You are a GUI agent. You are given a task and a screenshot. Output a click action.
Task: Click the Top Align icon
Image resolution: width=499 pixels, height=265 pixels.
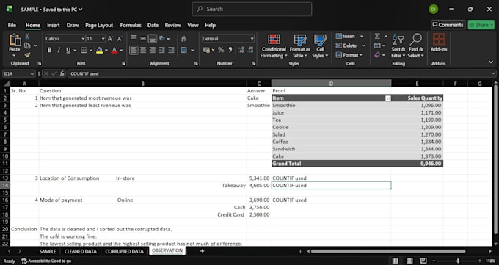click(x=134, y=38)
